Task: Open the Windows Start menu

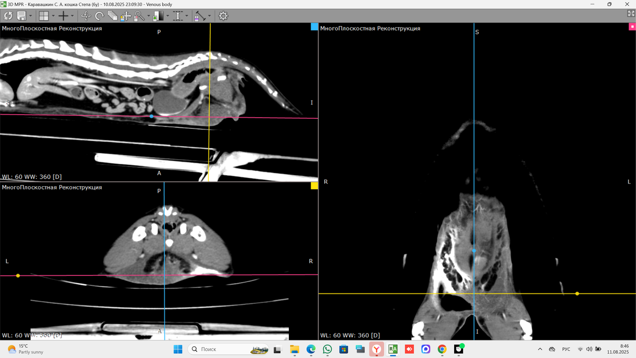Action: click(178, 349)
